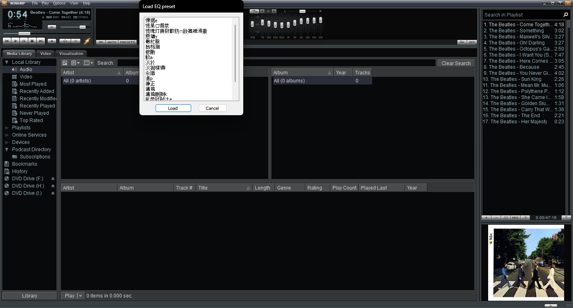The height and width of the screenshot is (308, 573).
Task: Switch to the Media Library tab
Action: point(19,54)
